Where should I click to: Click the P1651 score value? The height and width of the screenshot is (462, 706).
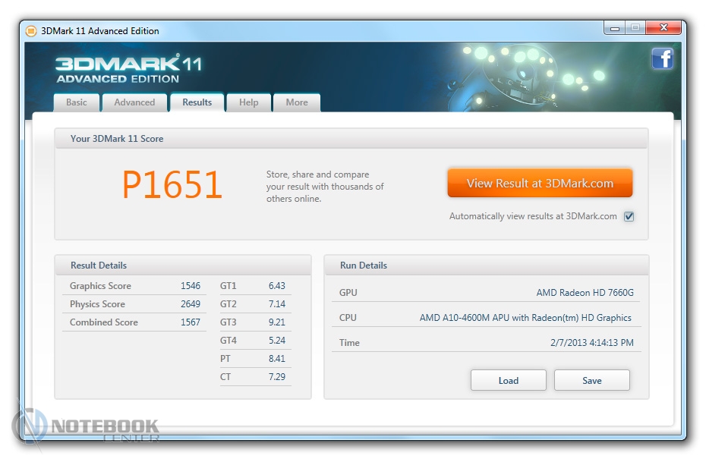click(x=172, y=185)
